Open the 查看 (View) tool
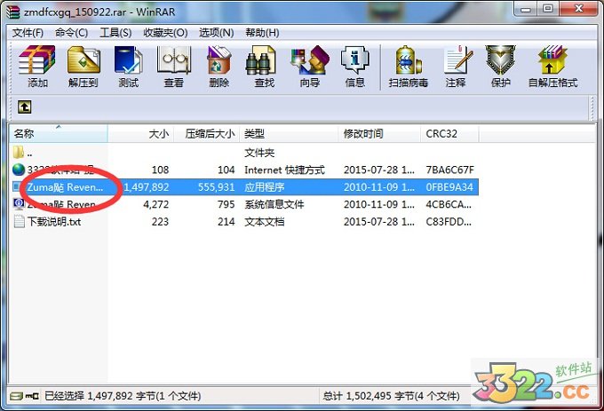Image resolution: width=604 pixels, height=411 pixels. tap(174, 67)
